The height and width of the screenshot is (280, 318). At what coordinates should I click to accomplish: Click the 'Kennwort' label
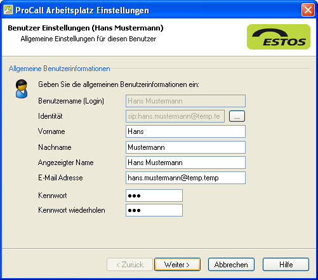click(53, 196)
